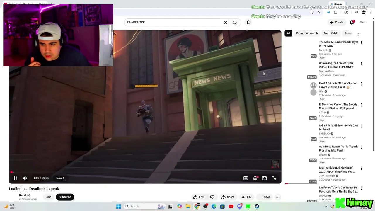
Task: Open El Mencho's Cartel video
Action: tap(338, 106)
